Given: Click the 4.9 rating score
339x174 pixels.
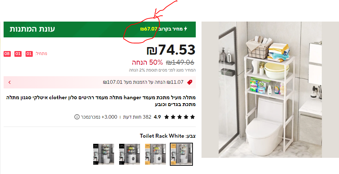Looking at the screenshot, I should click(157, 117).
